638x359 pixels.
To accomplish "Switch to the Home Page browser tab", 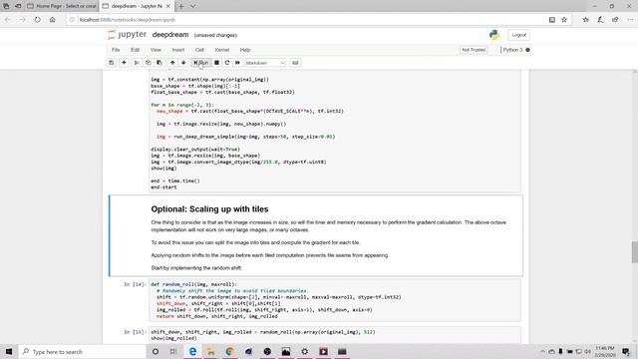I will pos(63,6).
